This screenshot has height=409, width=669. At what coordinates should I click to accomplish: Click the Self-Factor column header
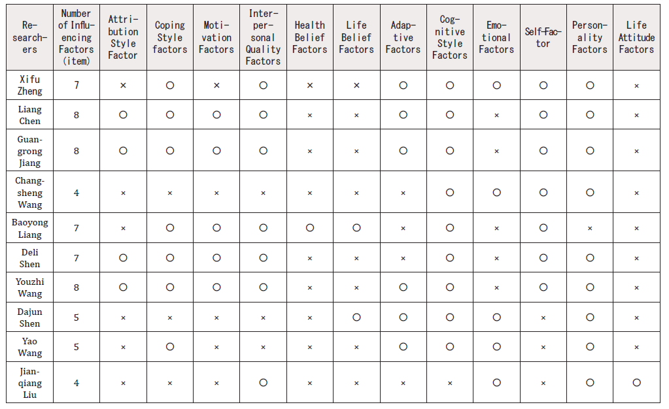point(543,37)
